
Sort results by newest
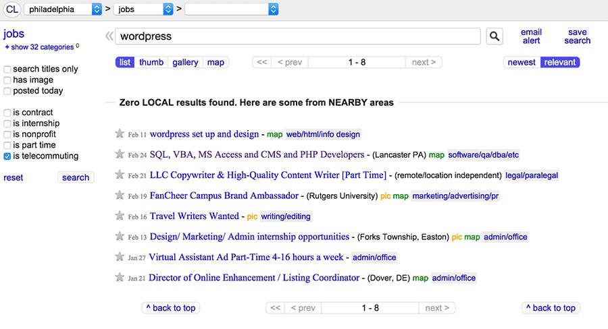click(522, 62)
